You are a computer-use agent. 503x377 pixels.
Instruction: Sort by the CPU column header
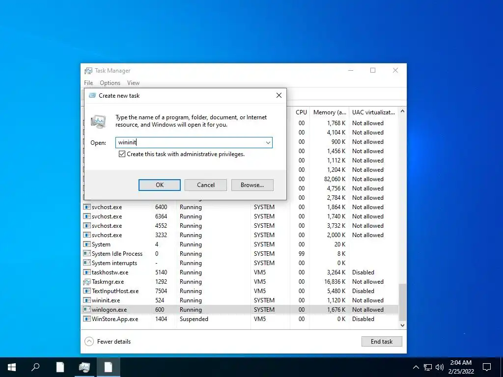click(x=301, y=112)
